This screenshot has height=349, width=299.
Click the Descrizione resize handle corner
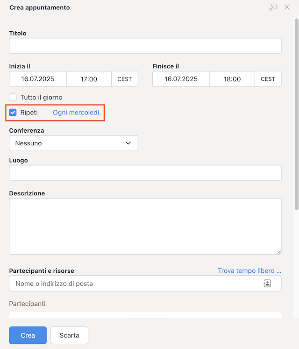(x=279, y=252)
